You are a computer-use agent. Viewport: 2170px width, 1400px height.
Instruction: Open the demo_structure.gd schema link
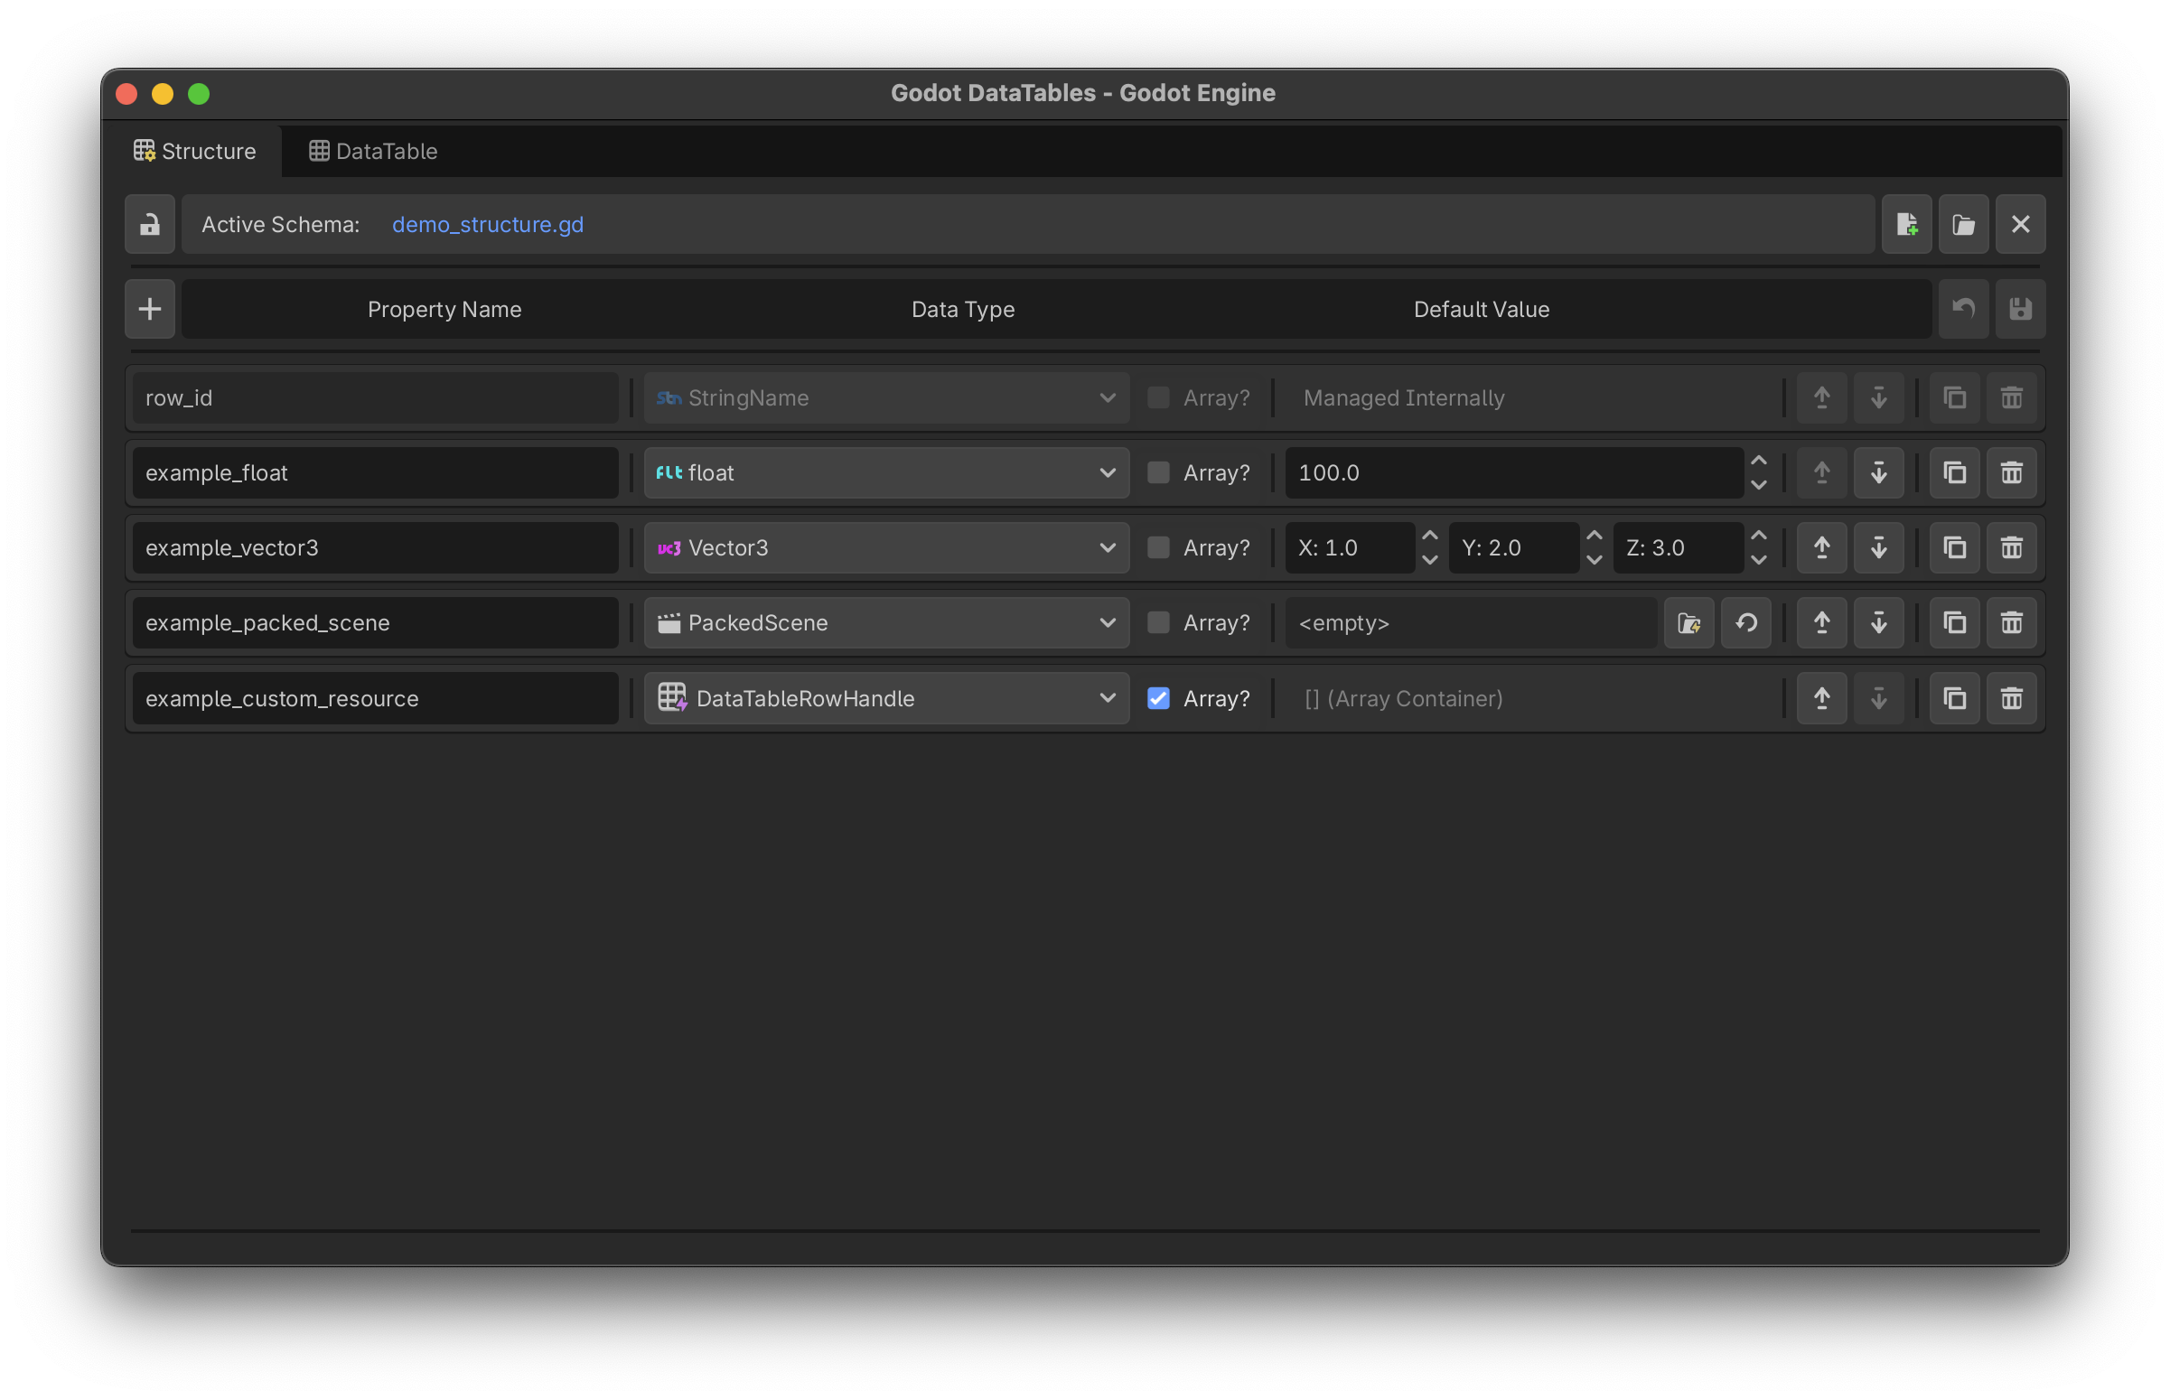(488, 225)
